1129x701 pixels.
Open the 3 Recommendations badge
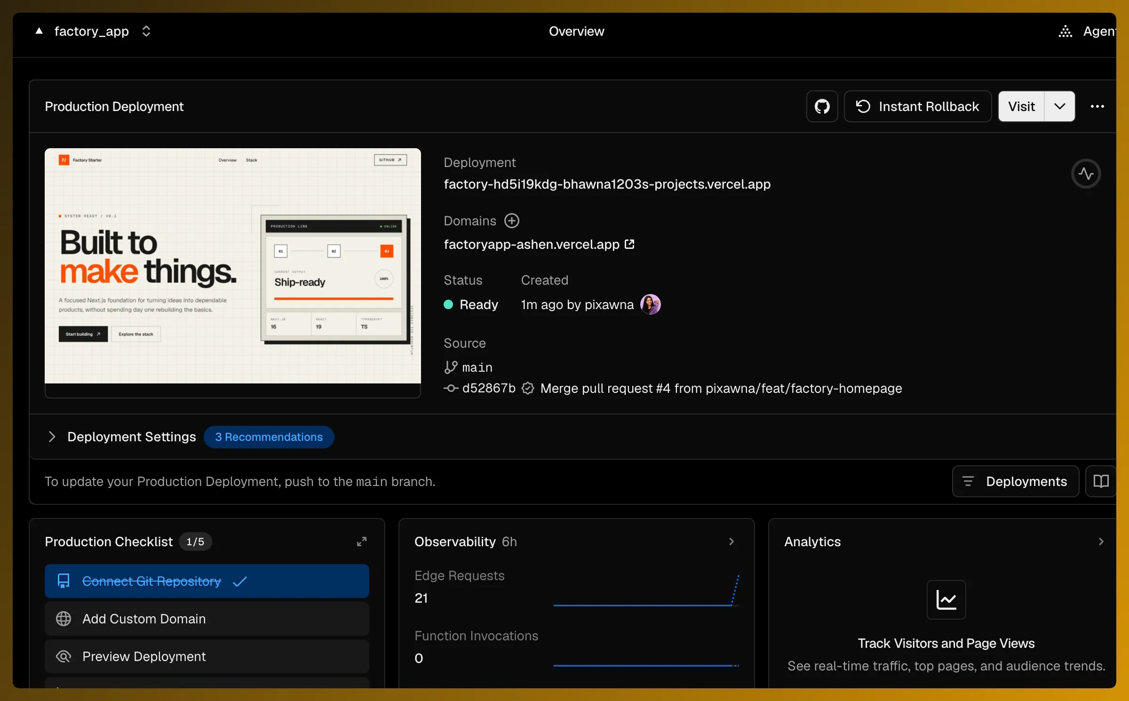[x=269, y=437]
